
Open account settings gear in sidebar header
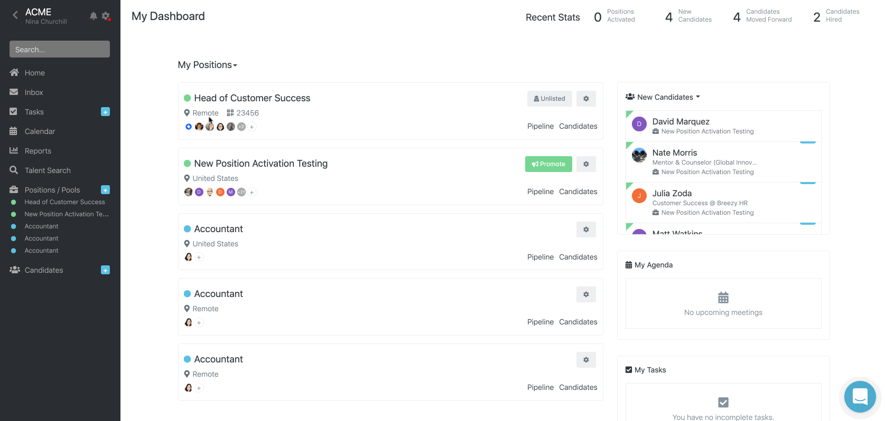pyautogui.click(x=106, y=16)
